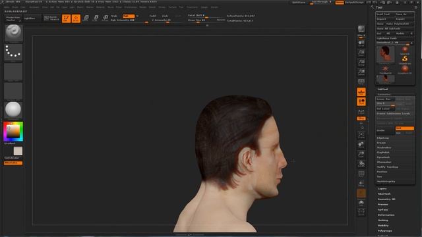Expand the Surface section
422x237 pixels.
point(382,209)
